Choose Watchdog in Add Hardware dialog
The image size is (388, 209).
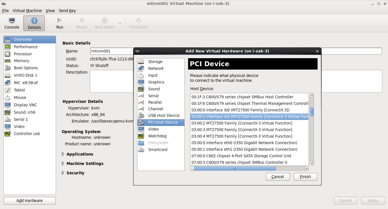tap(161, 136)
